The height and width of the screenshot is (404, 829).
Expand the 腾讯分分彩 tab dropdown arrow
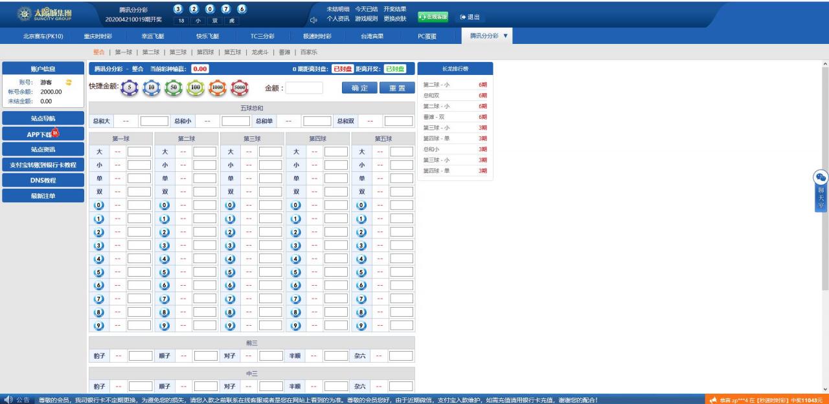pyautogui.click(x=505, y=36)
